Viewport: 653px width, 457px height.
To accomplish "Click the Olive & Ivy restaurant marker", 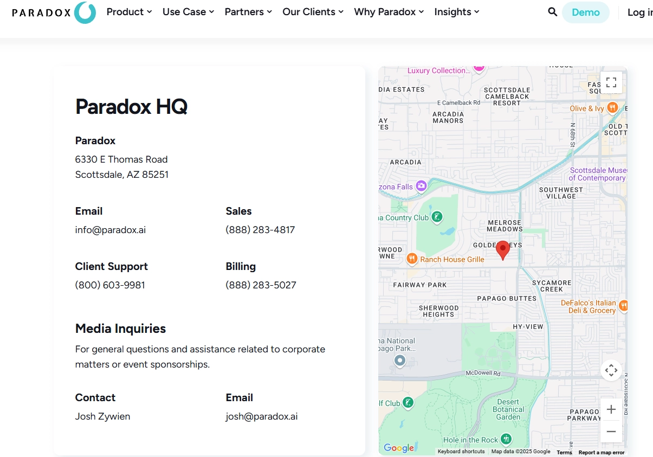I will 612,108.
